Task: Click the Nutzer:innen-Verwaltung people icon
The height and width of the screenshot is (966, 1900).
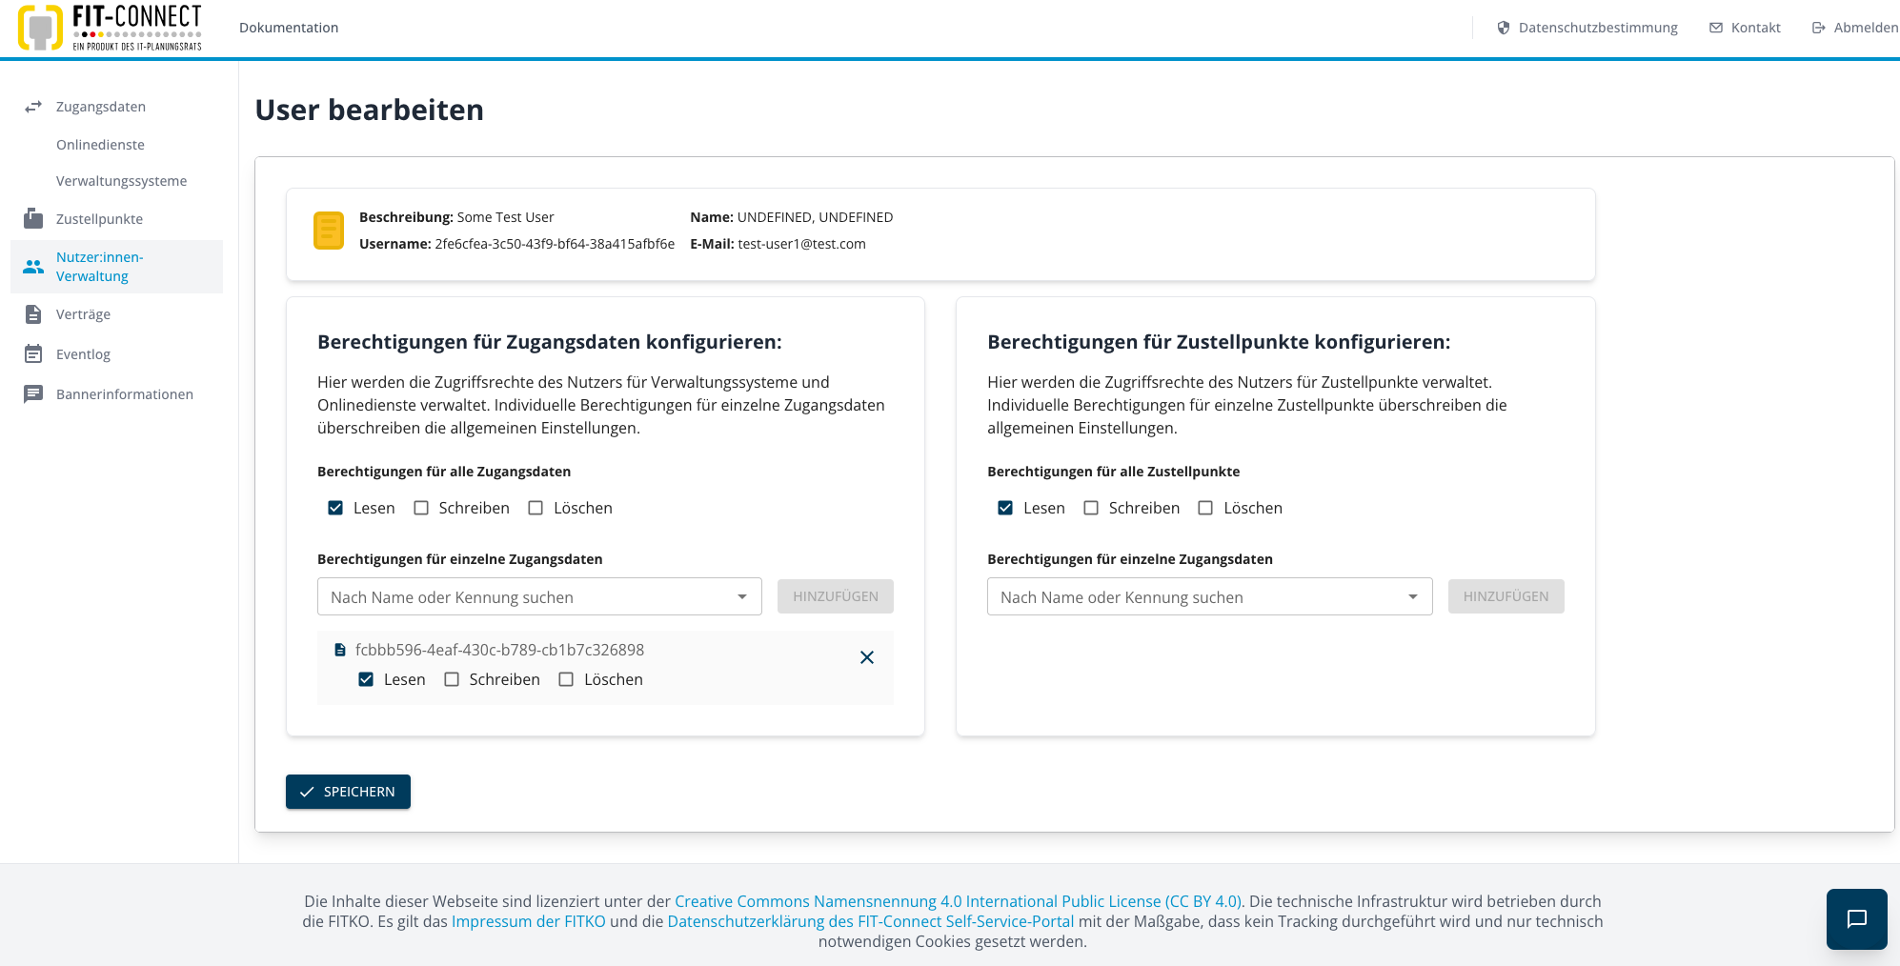Action: point(33,267)
